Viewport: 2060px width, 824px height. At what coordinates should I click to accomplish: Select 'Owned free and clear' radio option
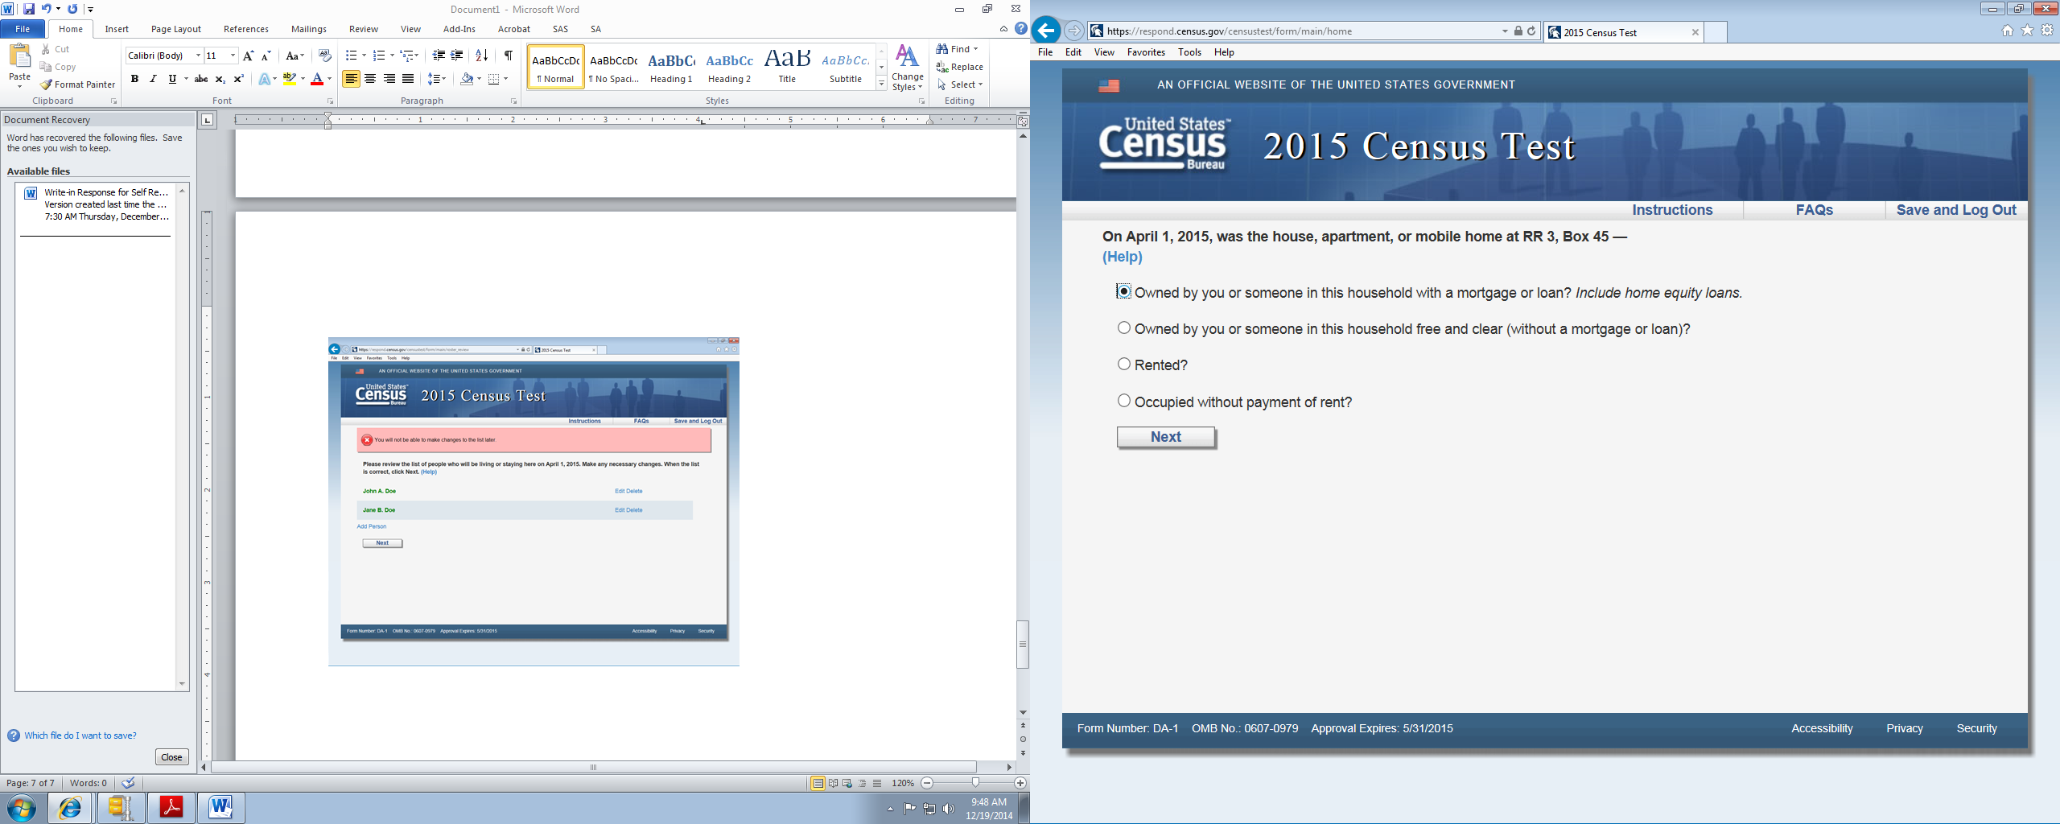1124,328
